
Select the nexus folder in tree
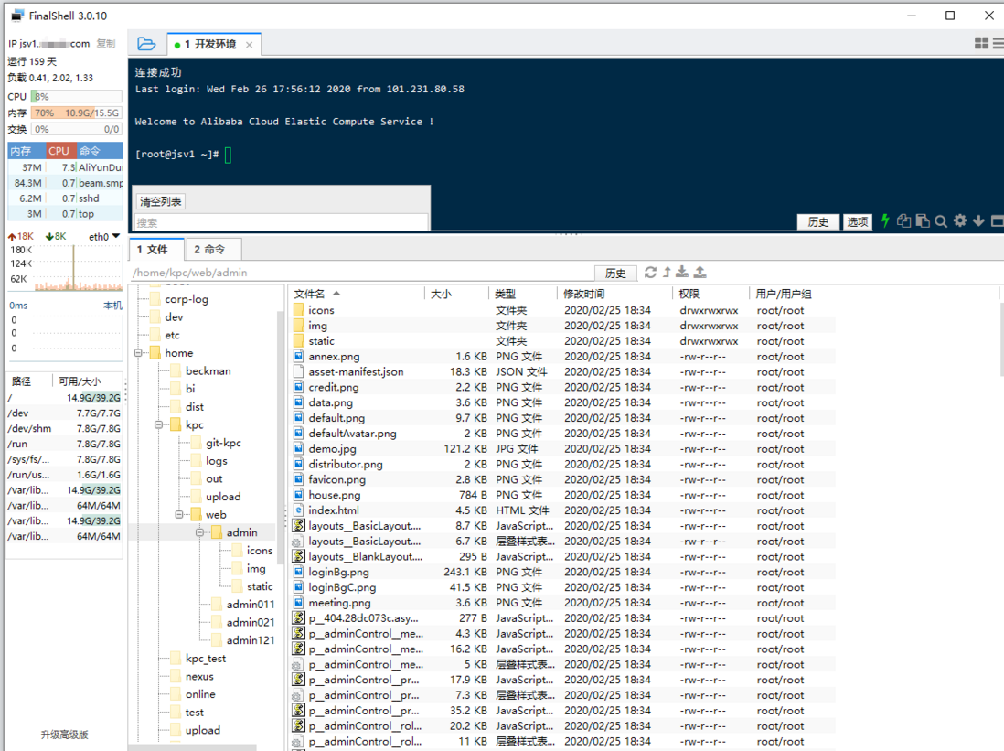192,676
